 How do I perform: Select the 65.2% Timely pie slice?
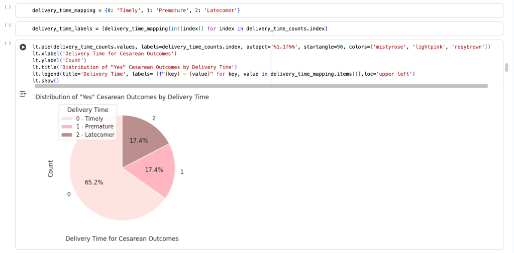pos(100,195)
